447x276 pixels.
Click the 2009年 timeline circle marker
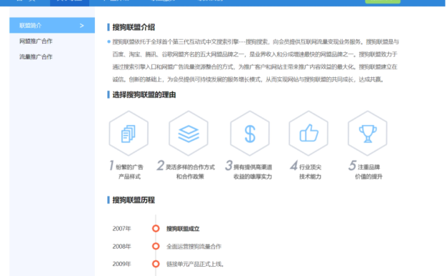[156, 264]
